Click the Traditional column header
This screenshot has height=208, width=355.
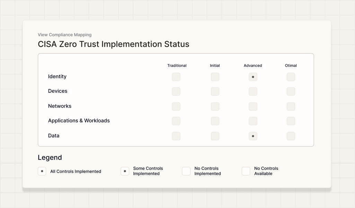click(x=177, y=65)
